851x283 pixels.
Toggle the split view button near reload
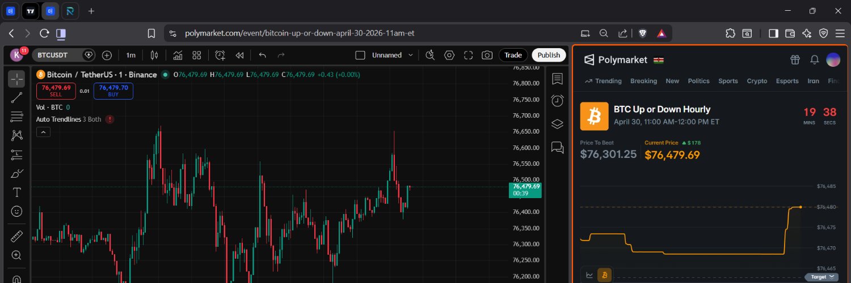pos(61,33)
